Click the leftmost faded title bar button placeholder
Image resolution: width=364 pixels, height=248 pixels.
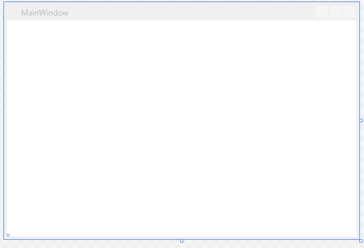pos(322,12)
